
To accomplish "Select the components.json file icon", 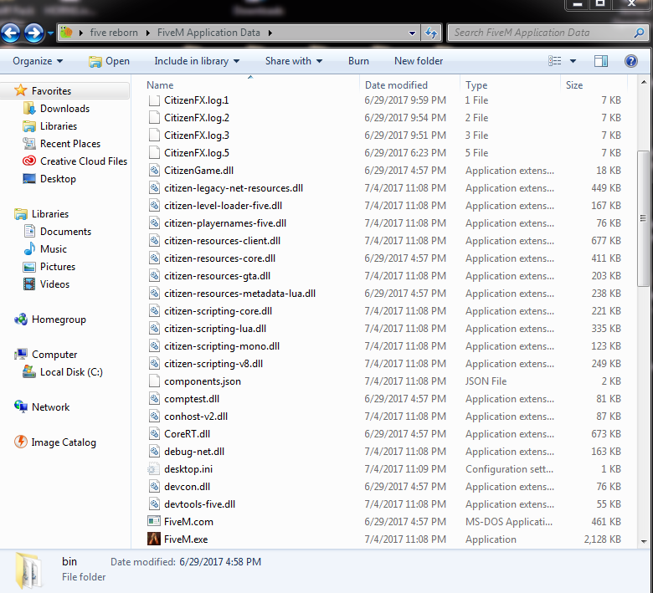I will [x=154, y=381].
